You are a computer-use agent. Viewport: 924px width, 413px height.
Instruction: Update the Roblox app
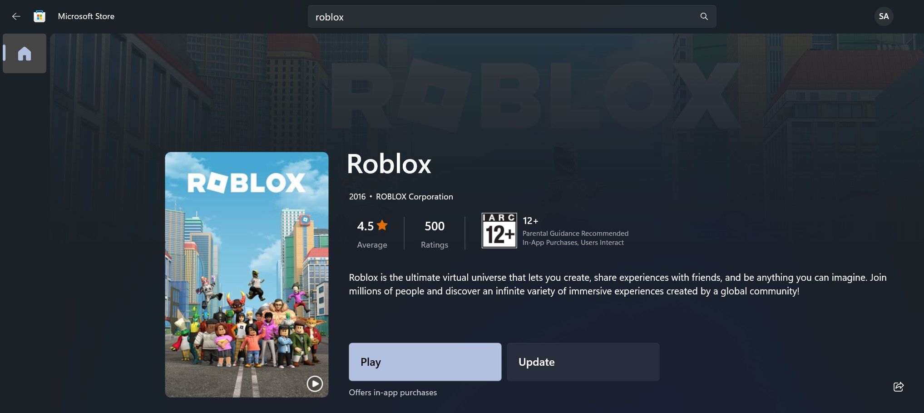pos(583,362)
